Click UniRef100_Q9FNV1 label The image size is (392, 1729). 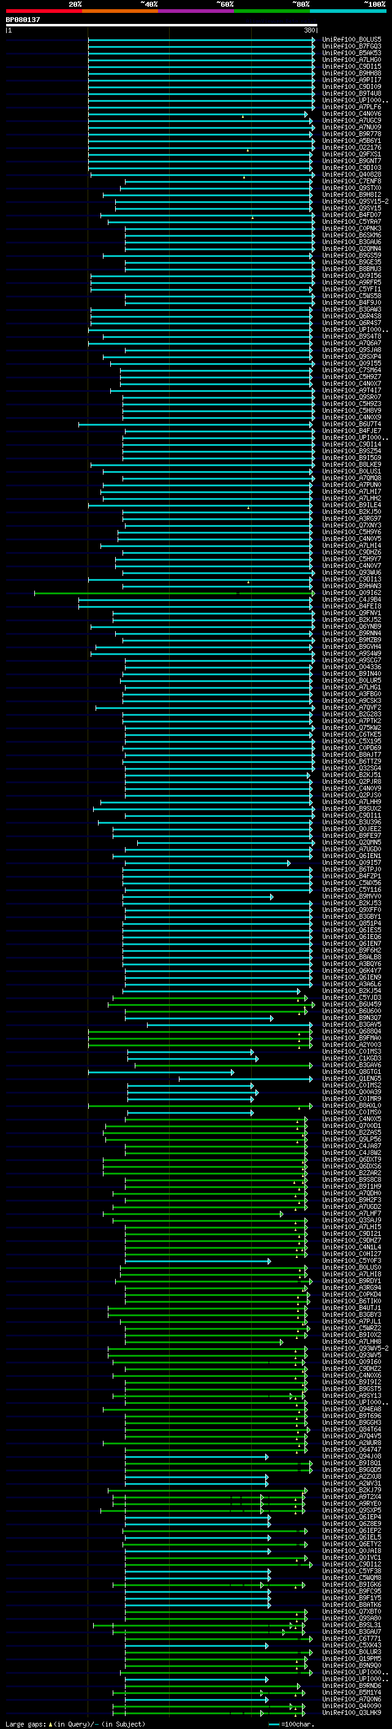click(351, 613)
